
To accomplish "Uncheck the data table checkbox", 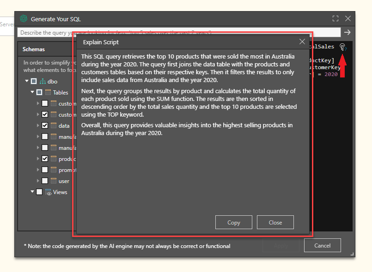I will coord(45,125).
